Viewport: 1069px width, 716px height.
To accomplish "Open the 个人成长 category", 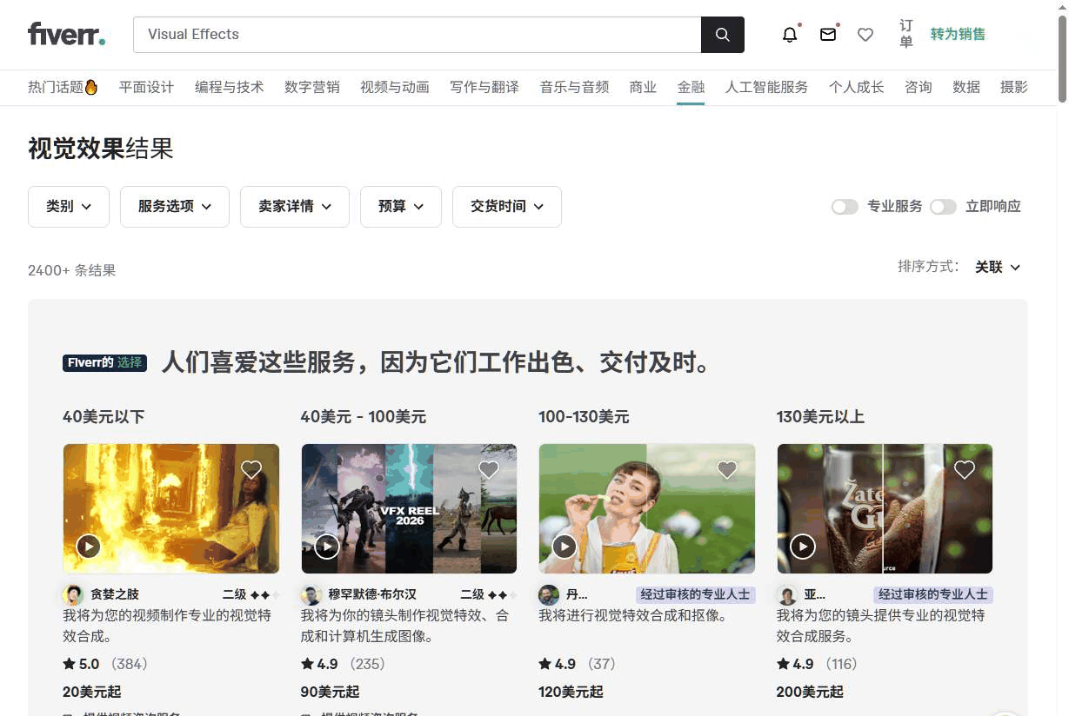I will pos(857,87).
